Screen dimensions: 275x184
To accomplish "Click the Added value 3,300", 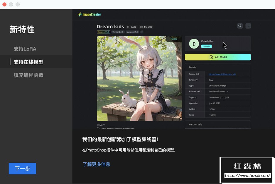I will [212, 109].
